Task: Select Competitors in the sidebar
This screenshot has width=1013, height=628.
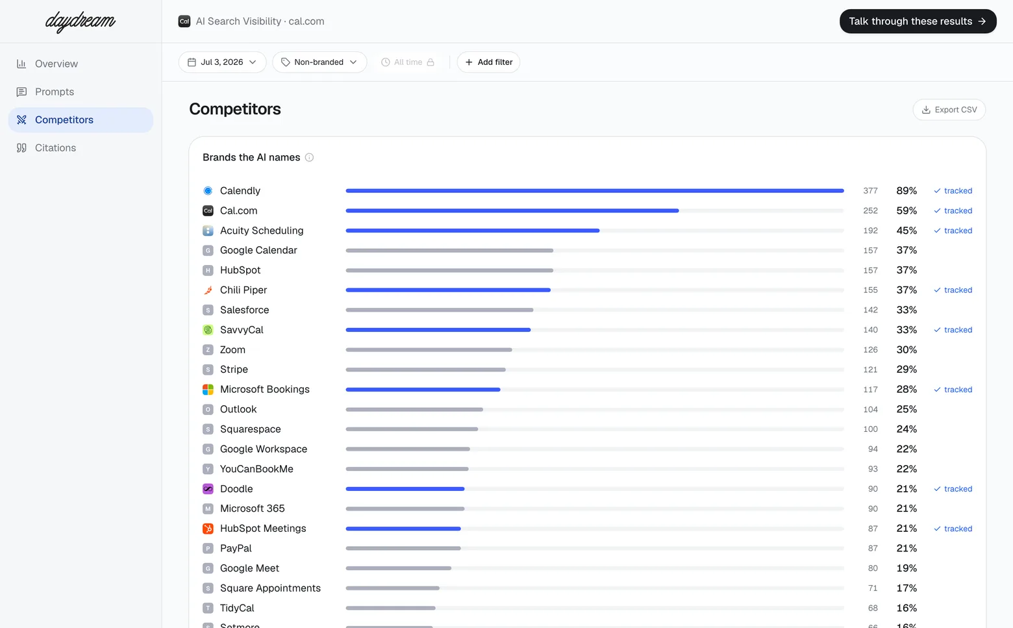Action: click(81, 119)
